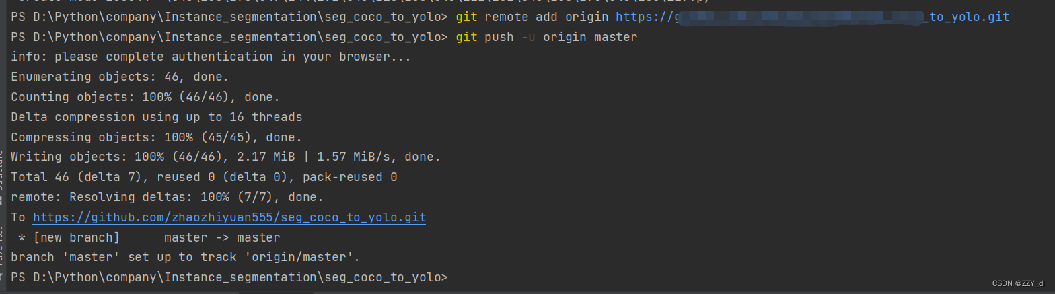Click the 'git remote add origin' command text

[532, 17]
